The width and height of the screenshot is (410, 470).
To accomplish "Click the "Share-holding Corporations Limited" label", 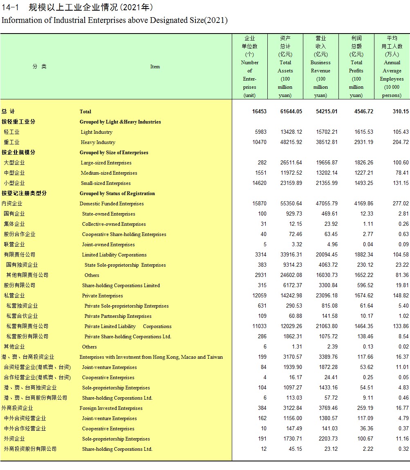I will click(121, 286).
